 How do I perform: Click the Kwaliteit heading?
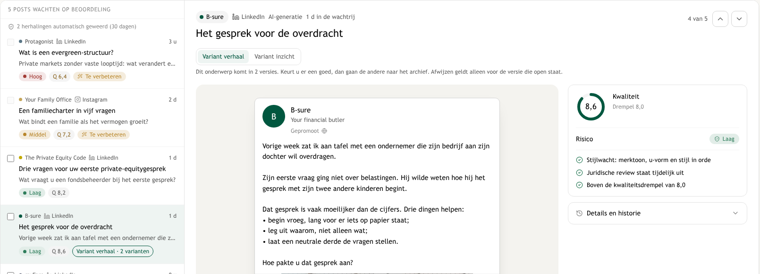coord(626,96)
